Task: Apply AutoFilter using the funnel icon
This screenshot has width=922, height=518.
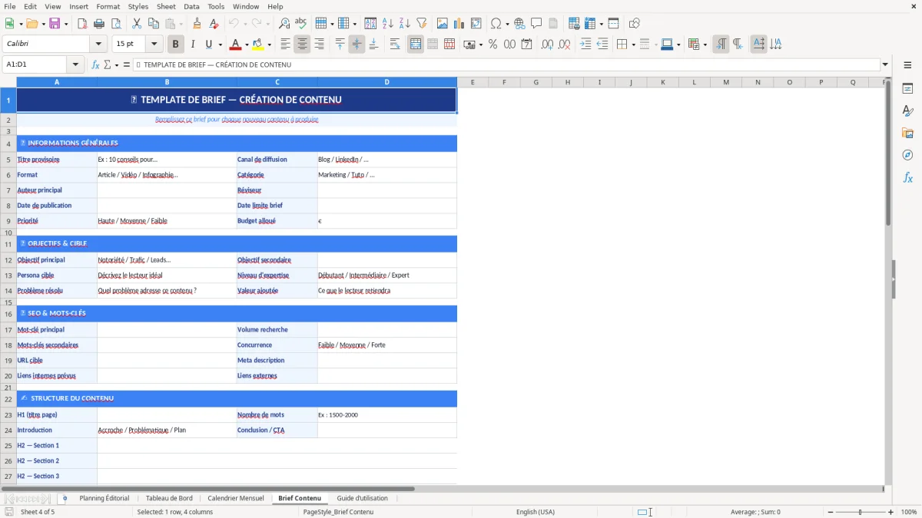Action: [421, 23]
